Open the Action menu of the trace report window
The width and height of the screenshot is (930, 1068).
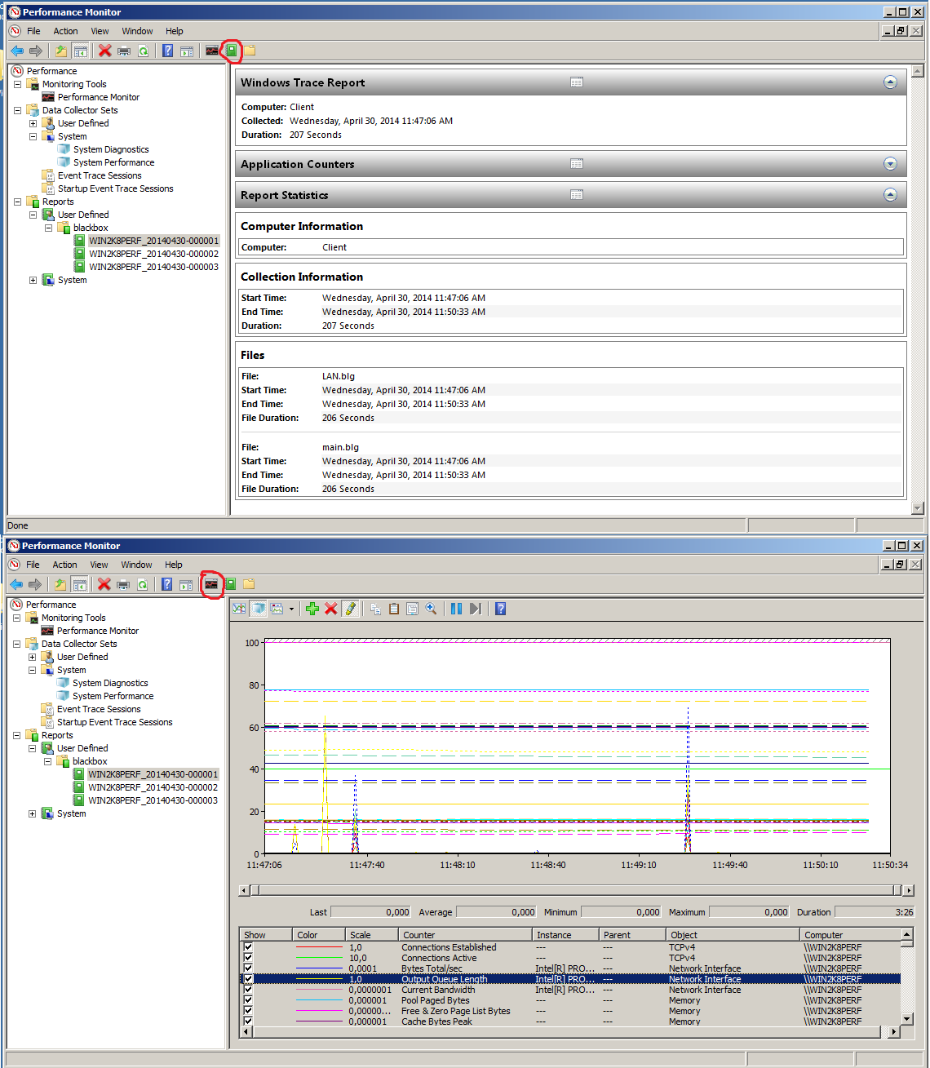point(66,31)
